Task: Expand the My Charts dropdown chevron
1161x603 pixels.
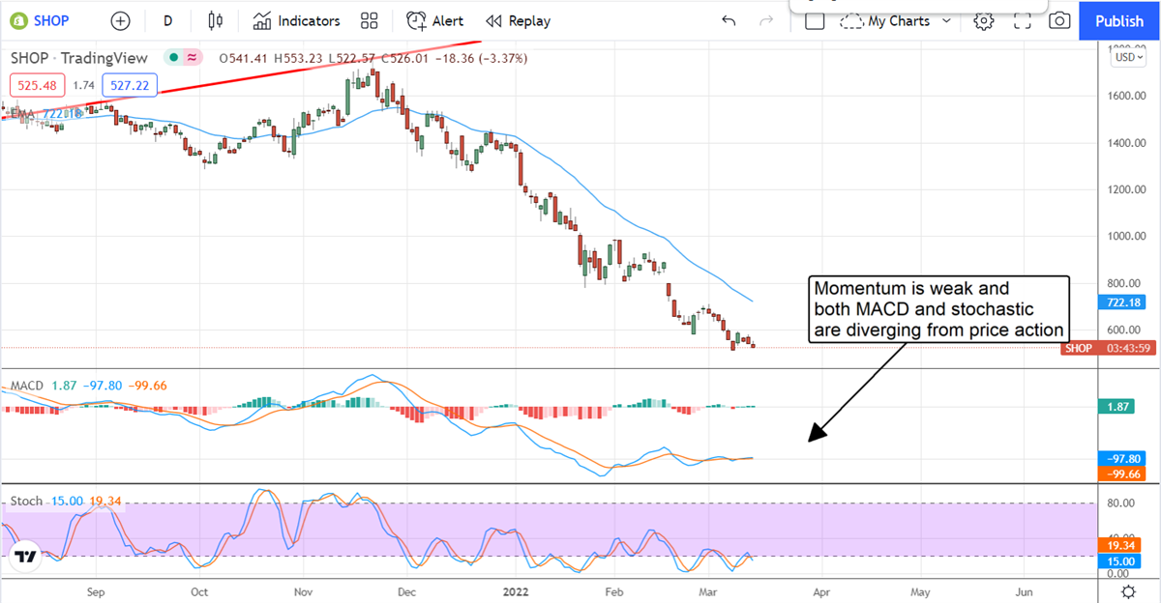Action: pyautogui.click(x=946, y=20)
